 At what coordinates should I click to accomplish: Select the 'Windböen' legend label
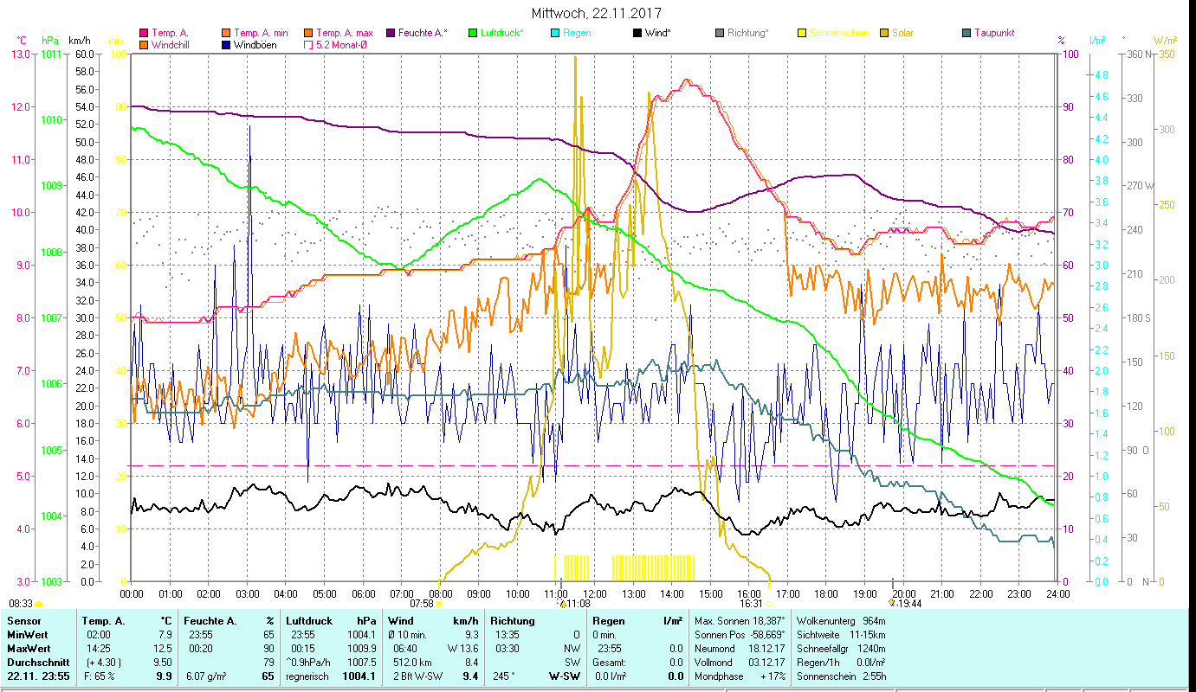255,44
